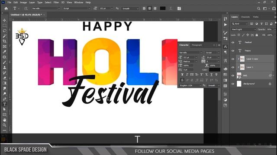Click the layer Fill value field

pos(270,35)
